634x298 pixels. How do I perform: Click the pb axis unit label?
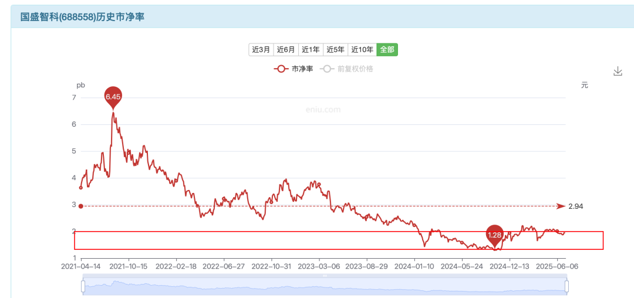81,85
